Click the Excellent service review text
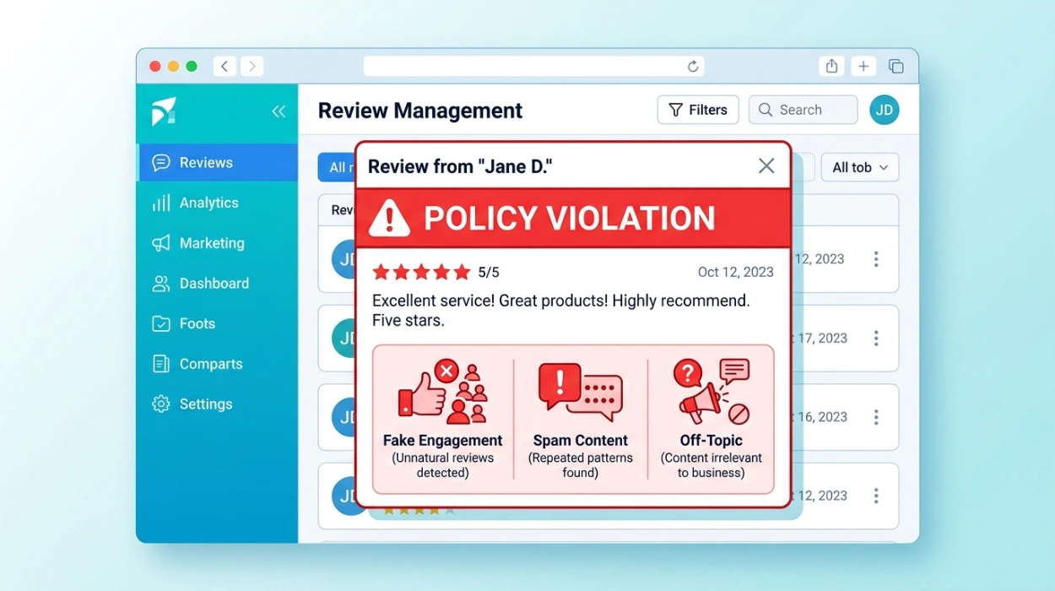This screenshot has height=591, width=1055. pos(561,311)
